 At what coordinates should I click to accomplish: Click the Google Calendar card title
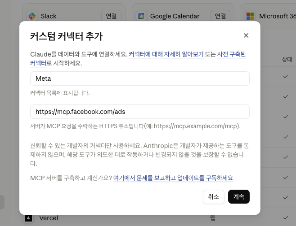(x=175, y=16)
